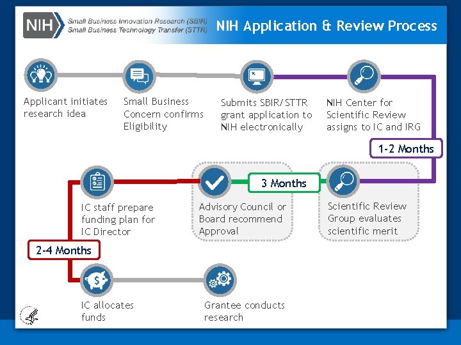Click 'Grantee conducts research' text
The image size is (461, 345).
tap(245, 311)
